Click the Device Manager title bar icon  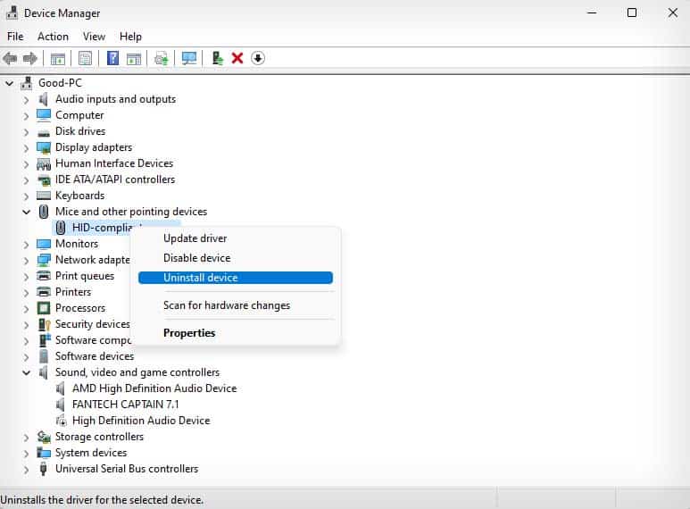tap(12, 13)
